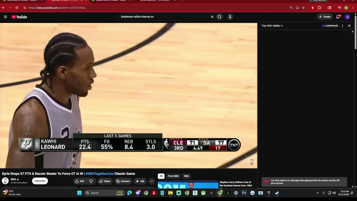
Task: Open volume control in system tray
Action: pos(334,193)
